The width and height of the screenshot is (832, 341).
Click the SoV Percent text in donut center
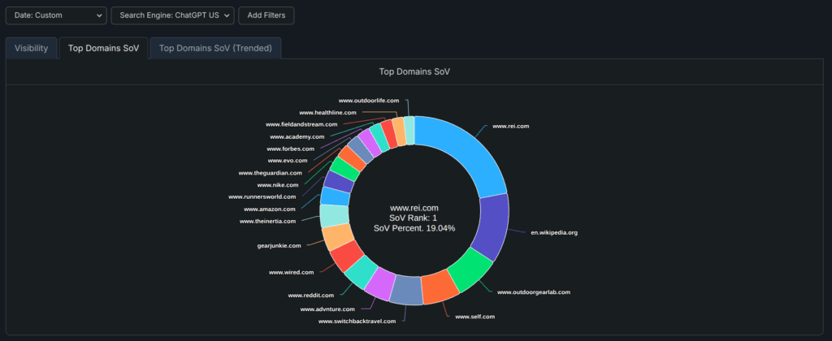[414, 228]
